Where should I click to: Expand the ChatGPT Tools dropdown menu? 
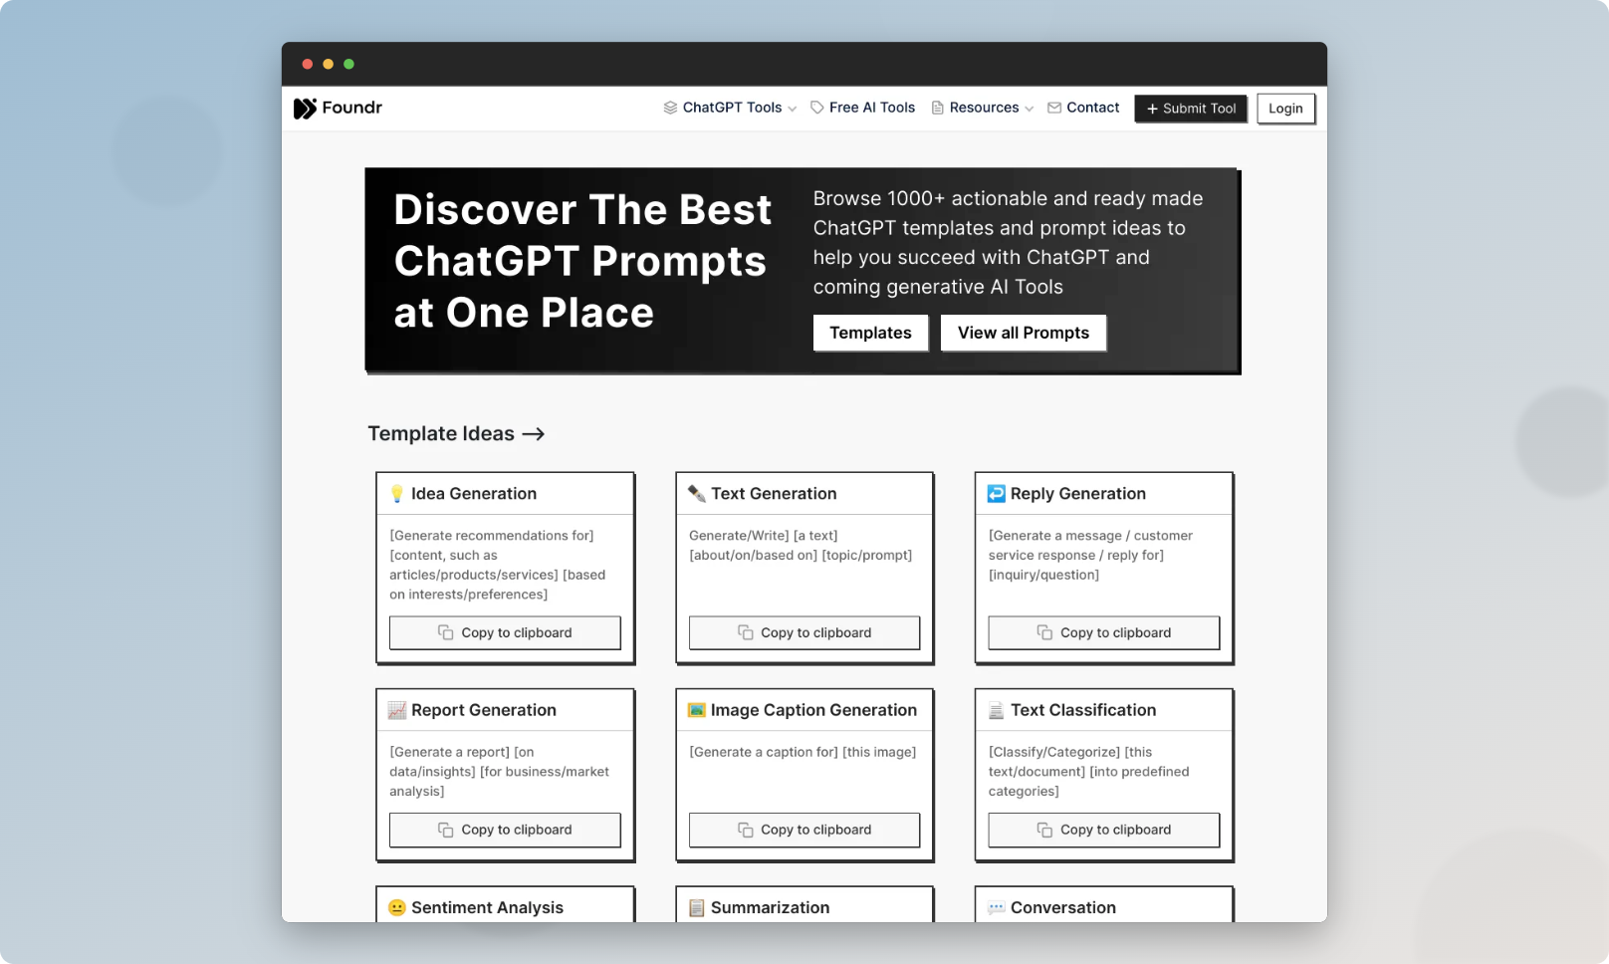point(730,108)
